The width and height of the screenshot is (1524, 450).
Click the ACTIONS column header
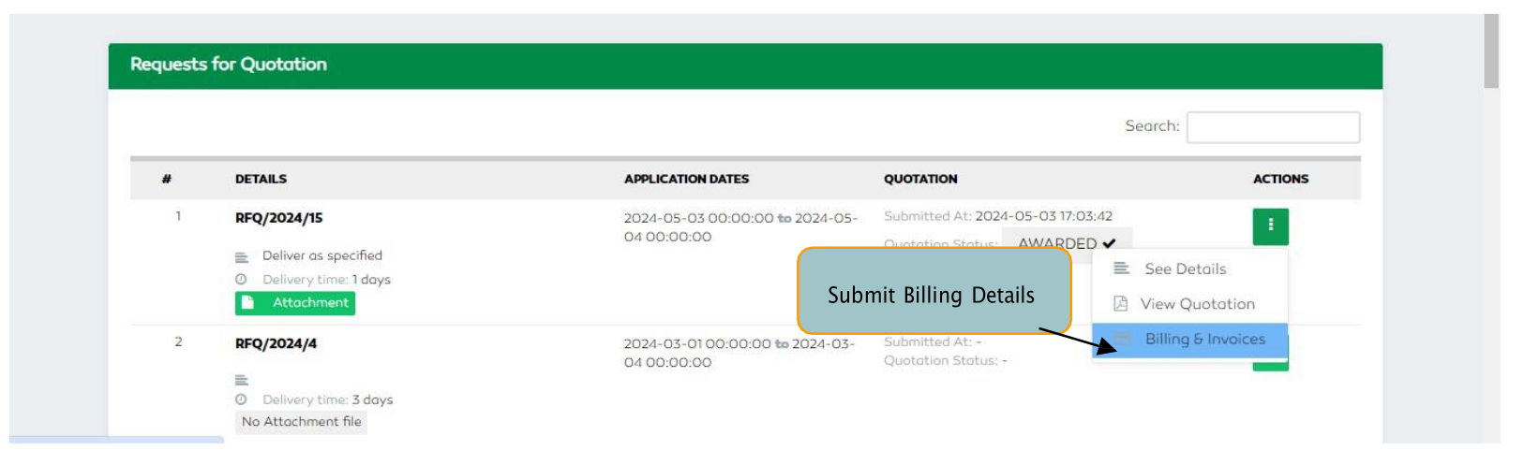(x=1280, y=179)
